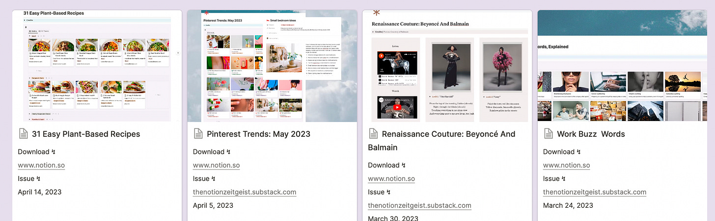Screen dimensions: 715x221
Task: Open substack link in Pinterest Trends card
Action: (245, 192)
